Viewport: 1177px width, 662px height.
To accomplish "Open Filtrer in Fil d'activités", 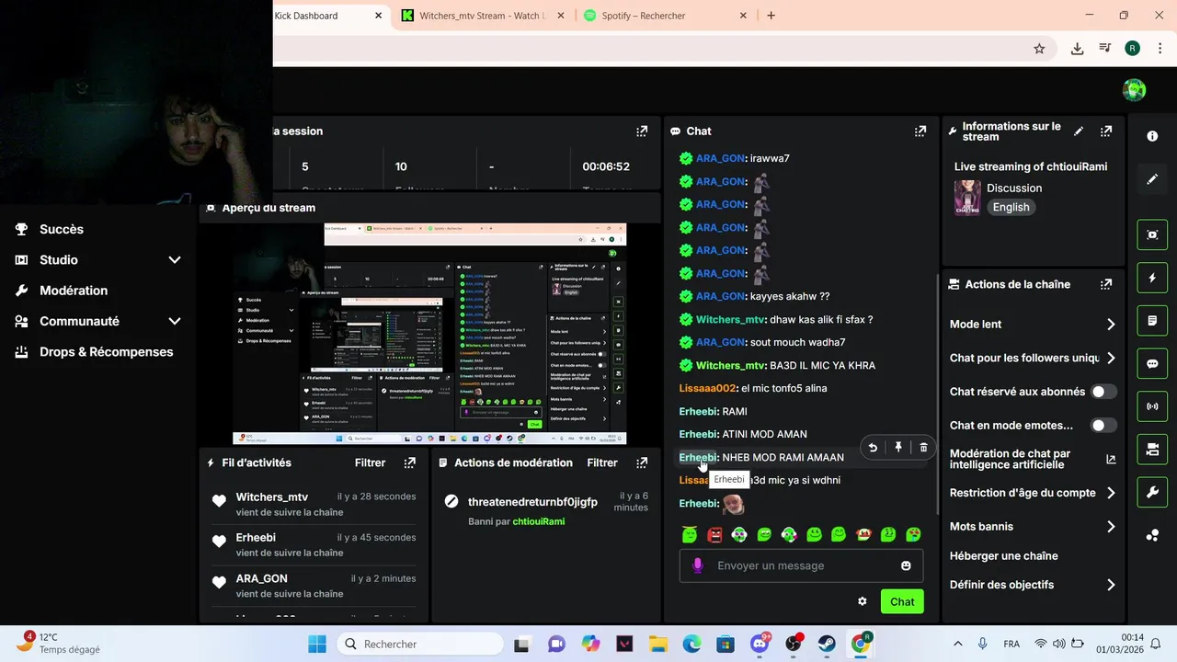I will (370, 462).
